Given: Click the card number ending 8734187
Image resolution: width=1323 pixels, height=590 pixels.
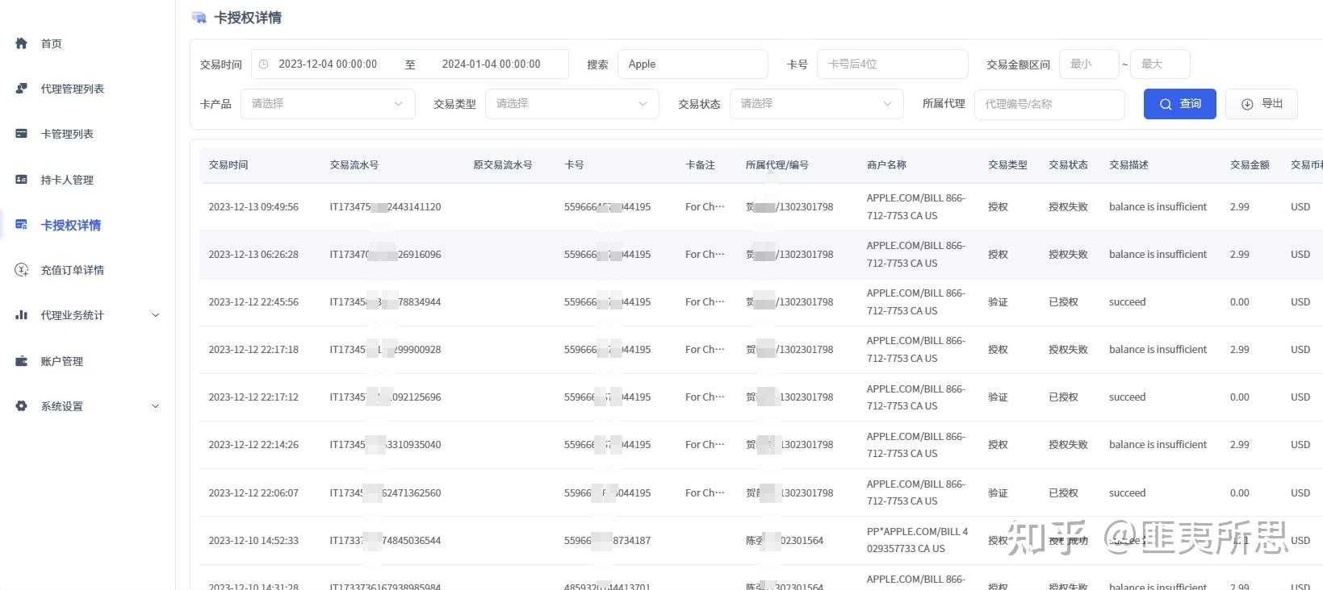Looking at the screenshot, I should (607, 541).
